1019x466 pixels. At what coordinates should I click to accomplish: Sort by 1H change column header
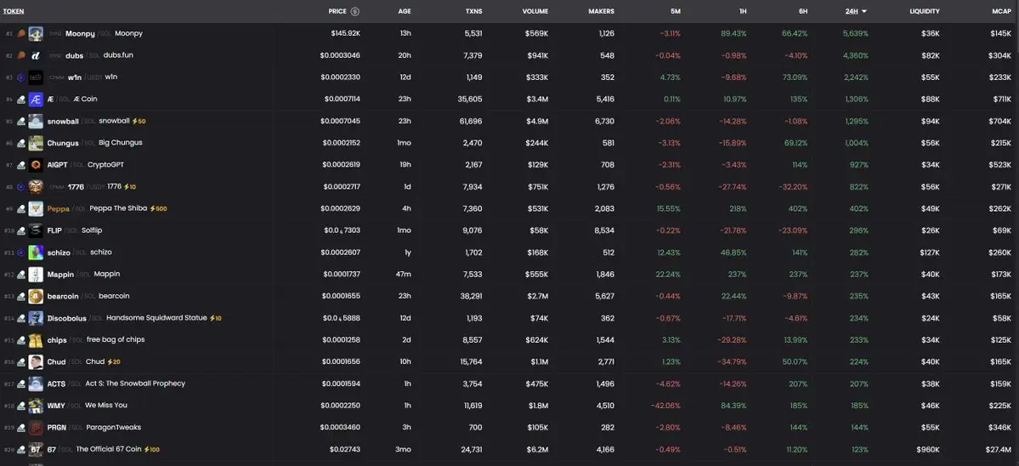tap(743, 11)
